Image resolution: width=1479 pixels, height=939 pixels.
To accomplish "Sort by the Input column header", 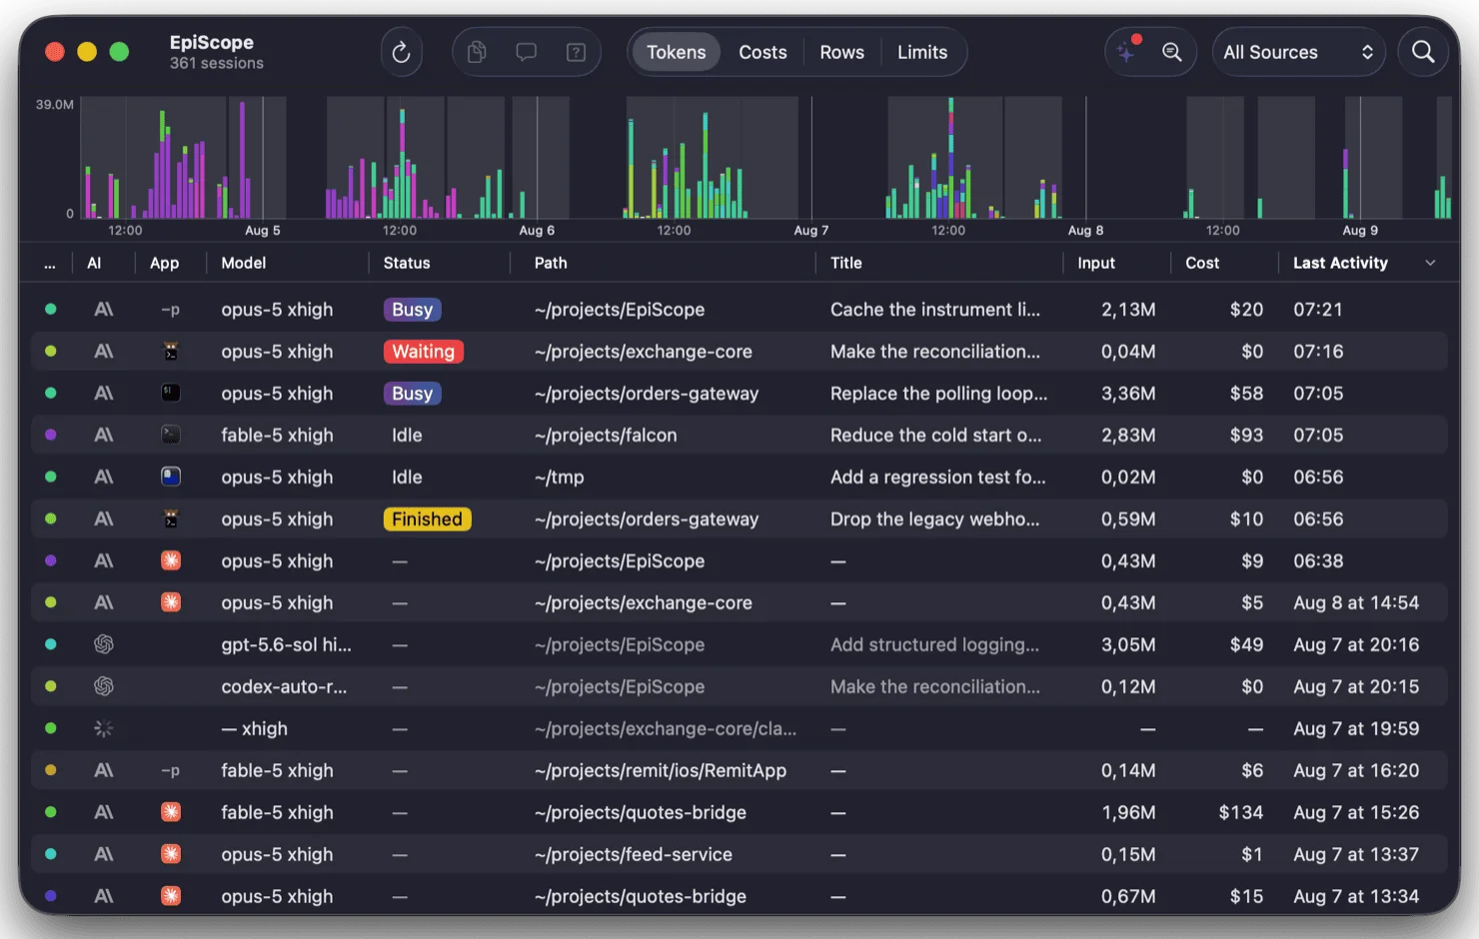I will (x=1096, y=263).
